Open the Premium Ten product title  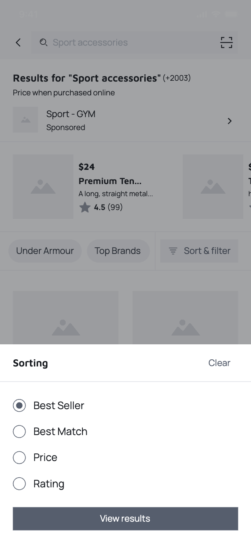click(x=110, y=181)
